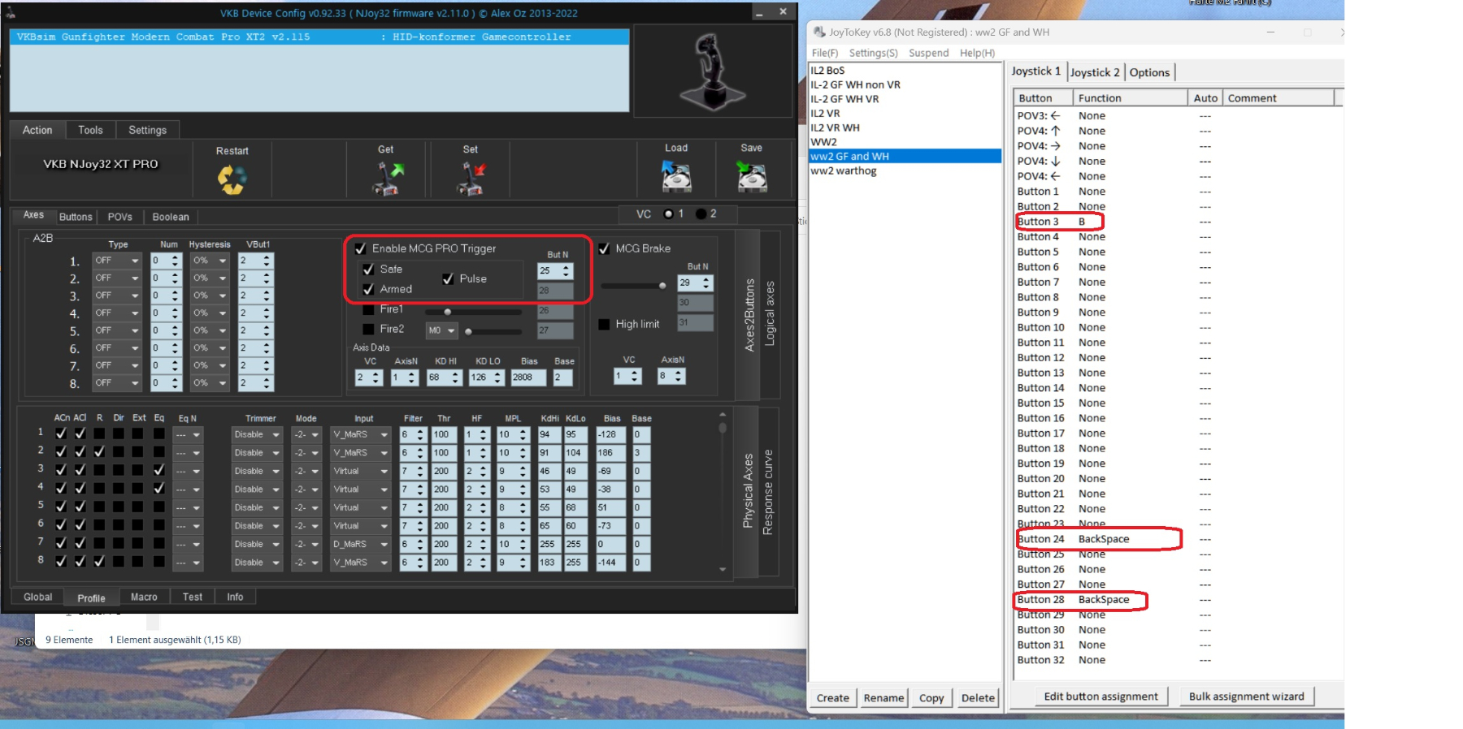Click the Restart device icon

(232, 179)
